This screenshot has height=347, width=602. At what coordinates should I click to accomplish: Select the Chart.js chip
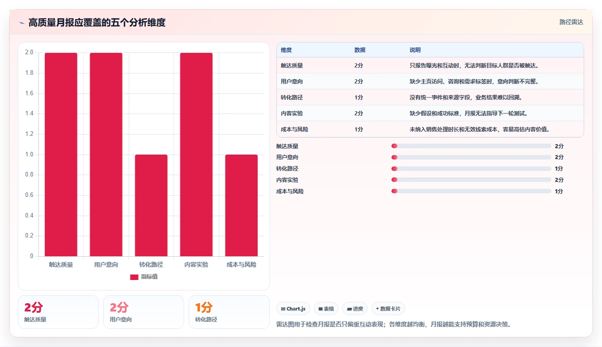point(293,309)
